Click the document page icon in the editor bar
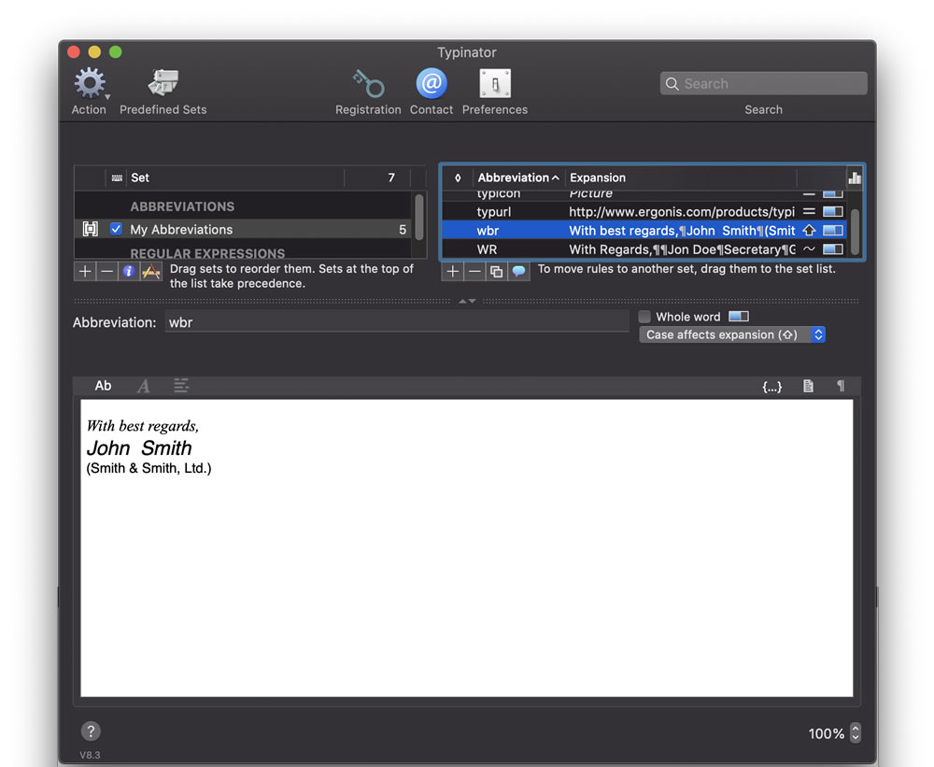The height and width of the screenshot is (767, 934). 808,386
